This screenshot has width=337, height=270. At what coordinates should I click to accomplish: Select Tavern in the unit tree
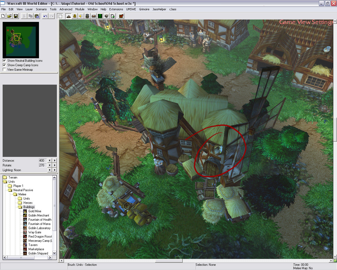[33, 245]
